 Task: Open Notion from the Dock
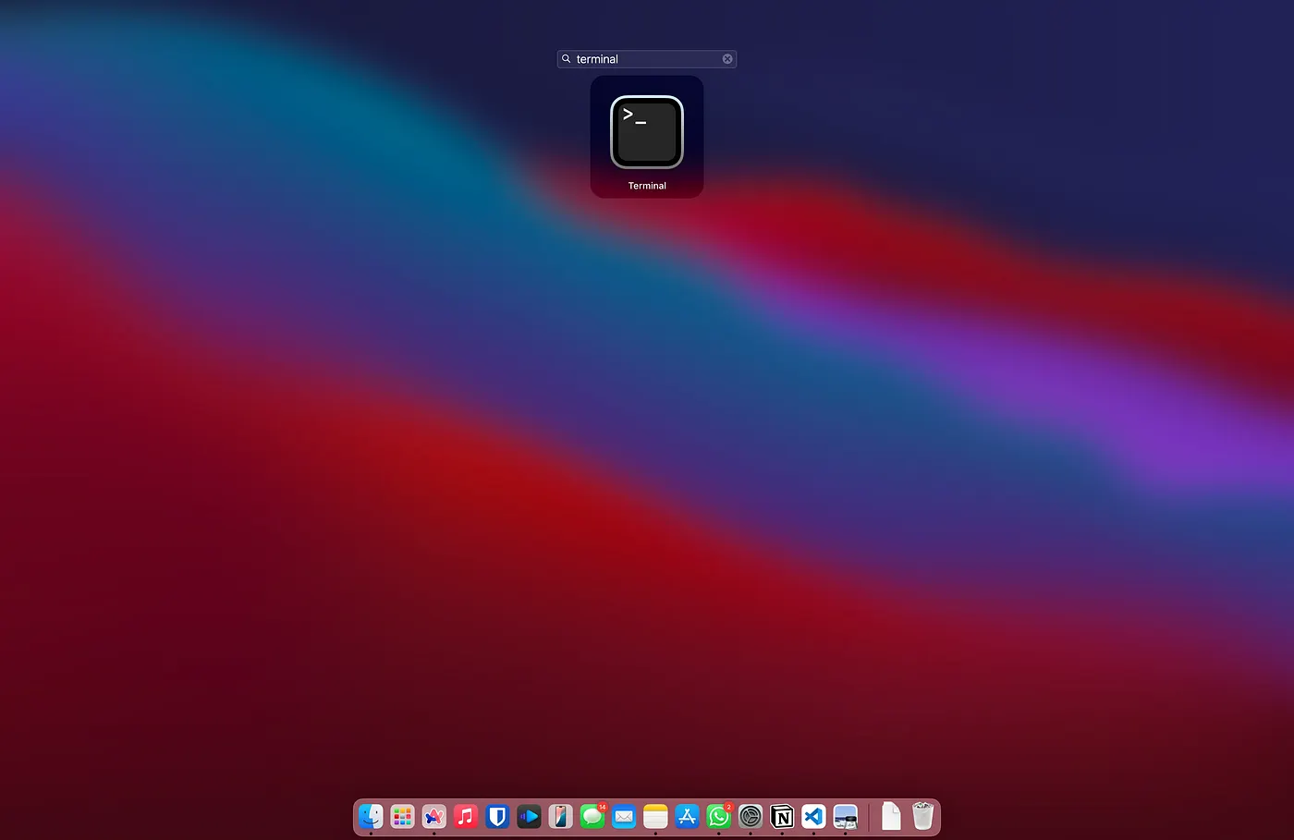coord(782,816)
